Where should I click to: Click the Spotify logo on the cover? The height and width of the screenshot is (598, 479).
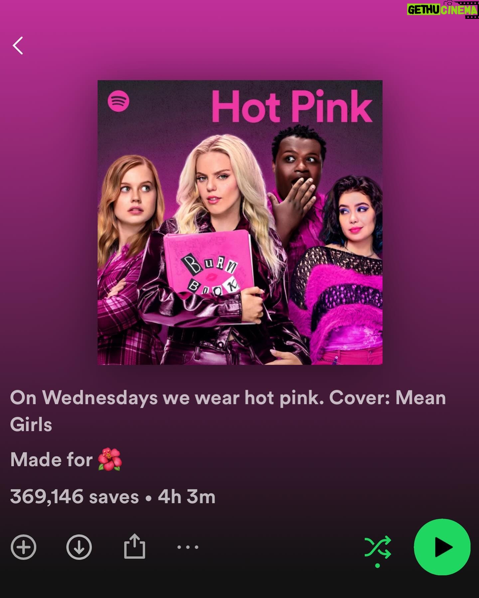click(x=118, y=101)
